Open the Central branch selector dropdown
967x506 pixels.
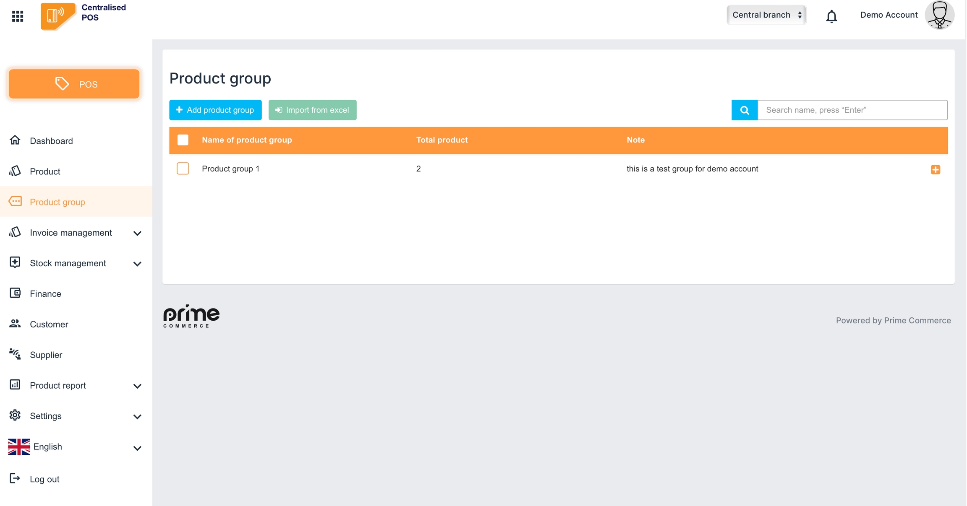pyautogui.click(x=766, y=15)
